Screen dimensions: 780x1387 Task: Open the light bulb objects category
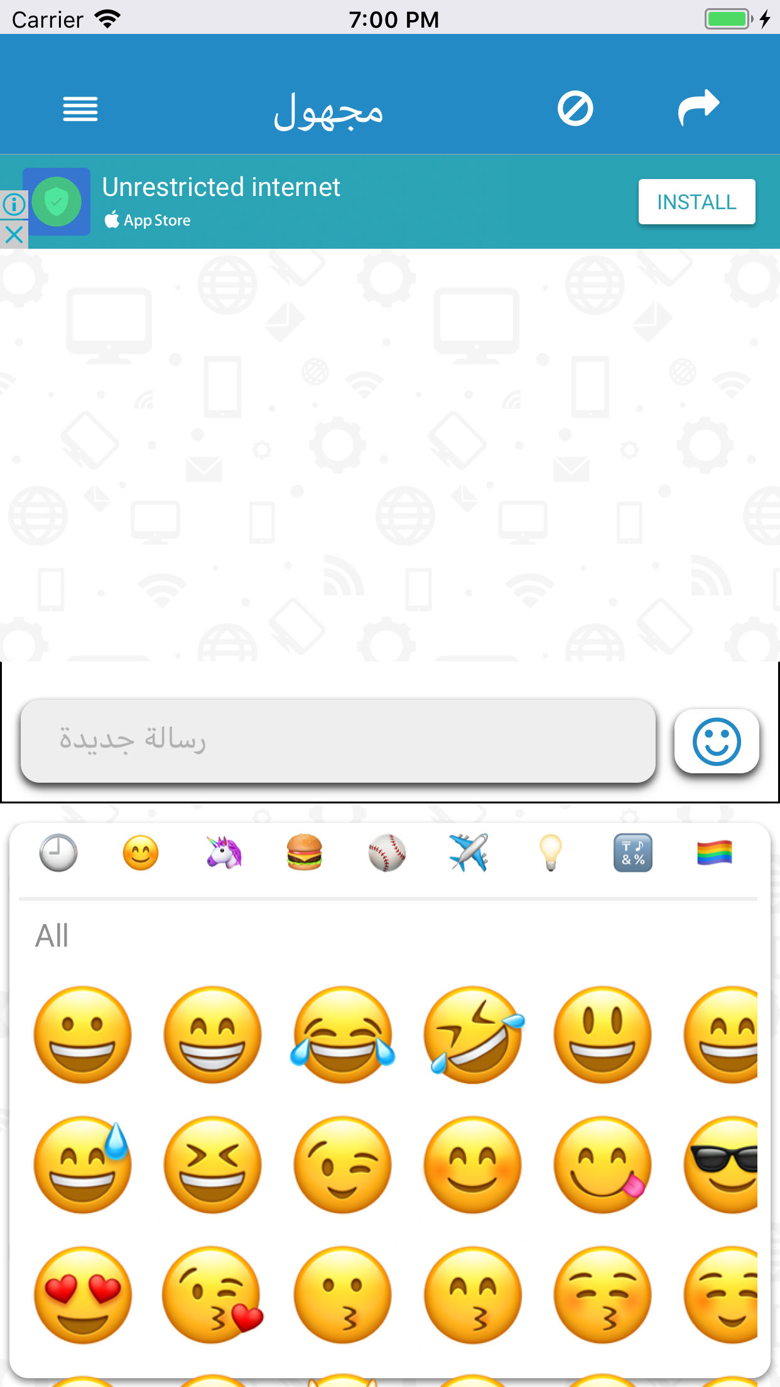point(551,853)
